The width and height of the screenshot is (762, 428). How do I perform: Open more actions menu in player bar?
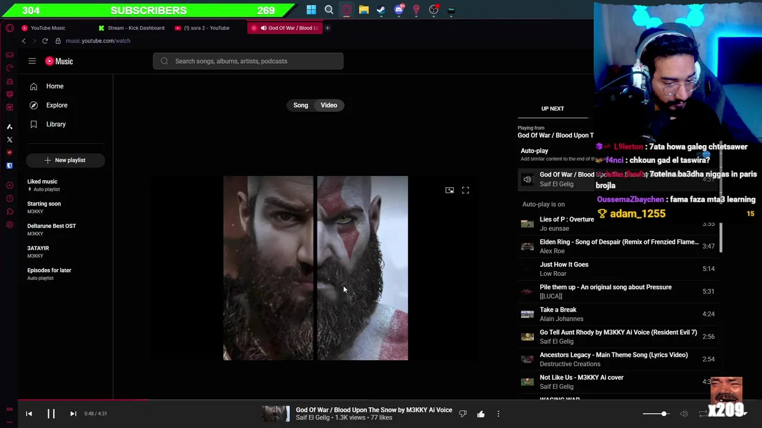click(x=498, y=414)
